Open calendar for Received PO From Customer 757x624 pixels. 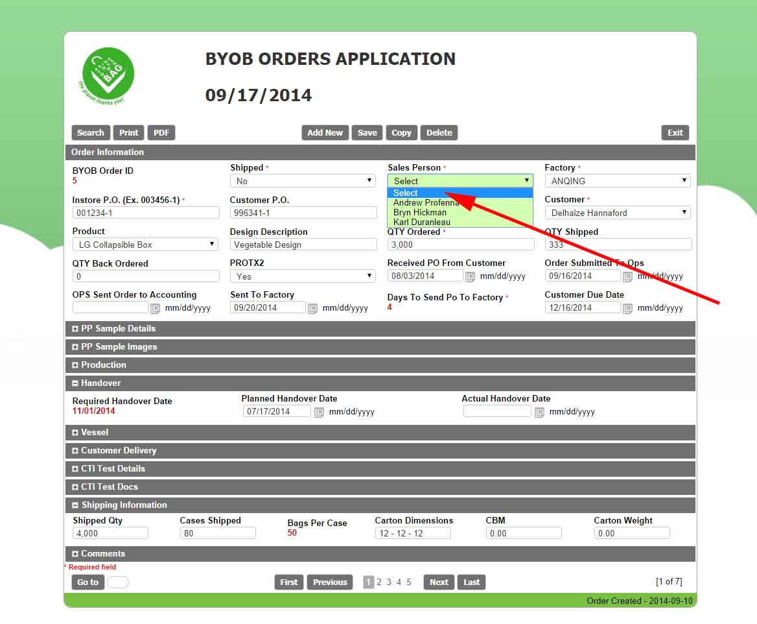point(470,276)
